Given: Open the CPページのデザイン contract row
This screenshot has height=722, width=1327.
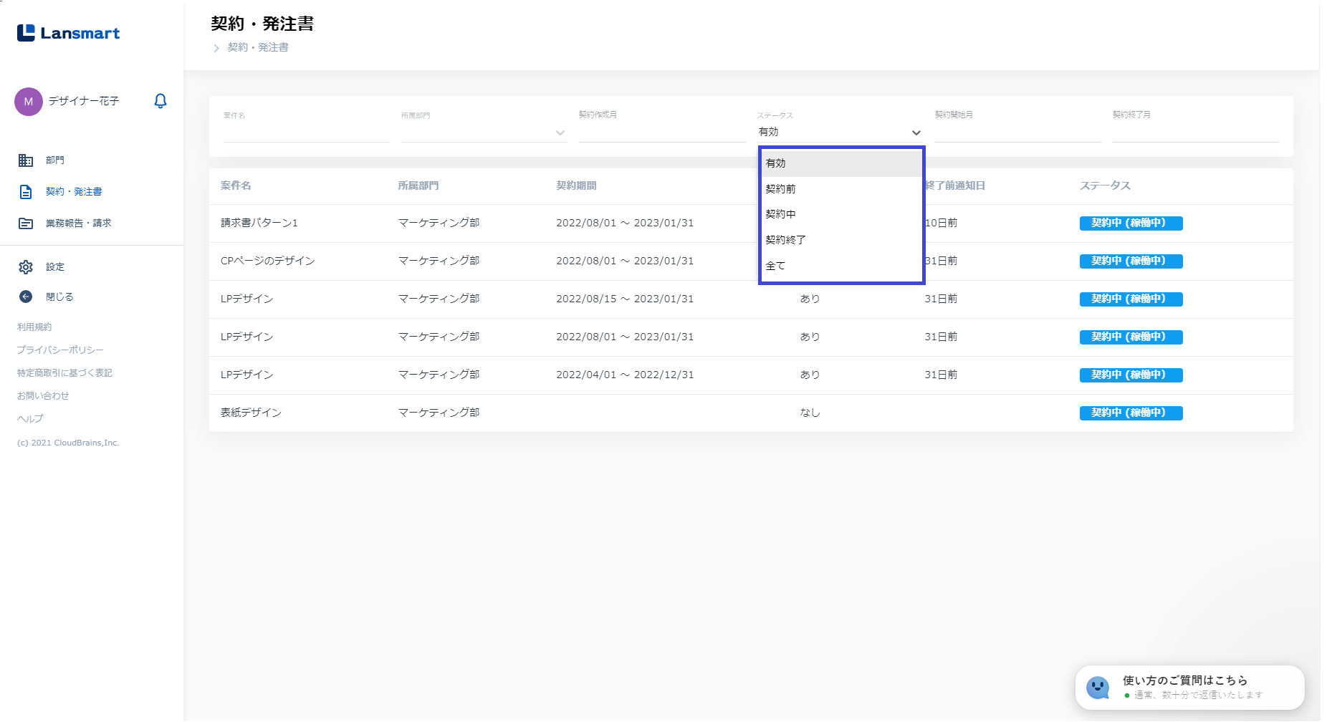Looking at the screenshot, I should (x=751, y=261).
